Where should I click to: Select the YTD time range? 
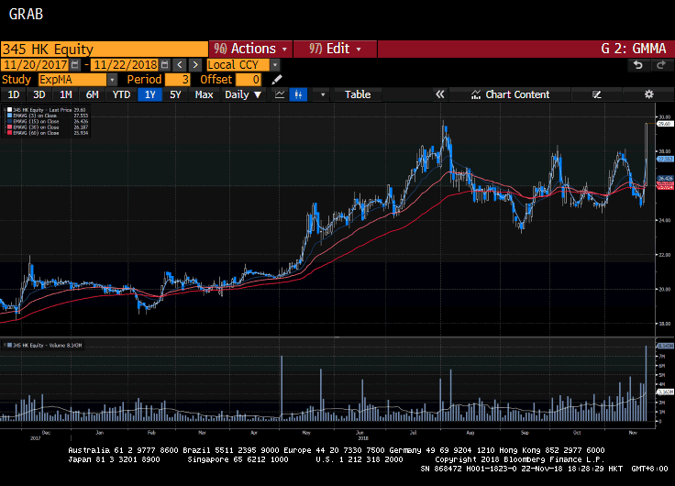(x=121, y=94)
